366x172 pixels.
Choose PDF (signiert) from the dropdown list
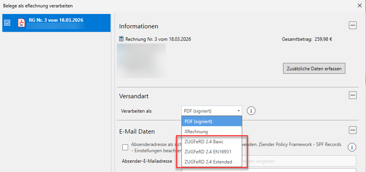(211, 122)
